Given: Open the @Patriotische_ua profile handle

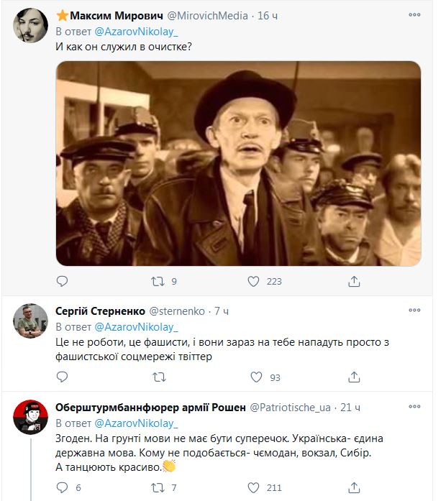Looking at the screenshot, I should pyautogui.click(x=290, y=408).
